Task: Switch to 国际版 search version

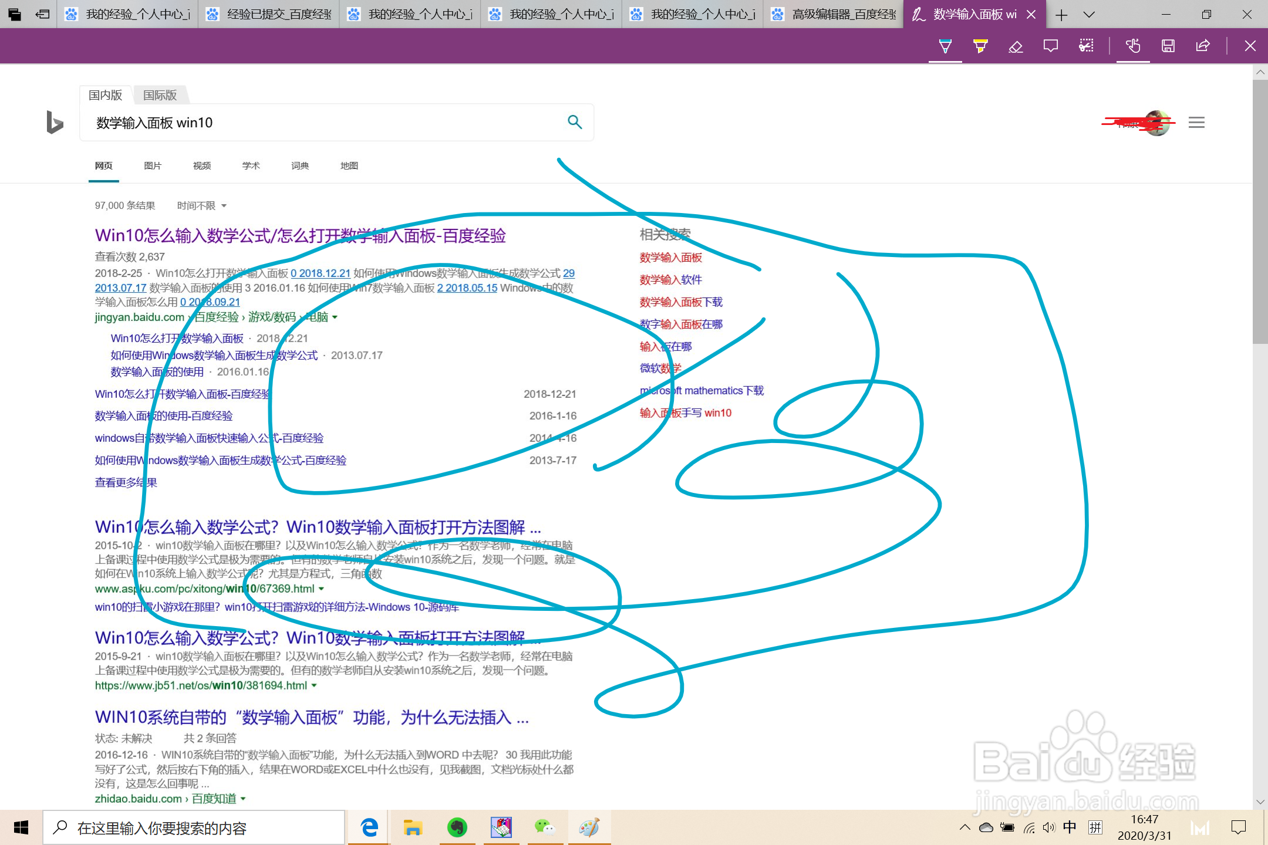Action: point(160,95)
